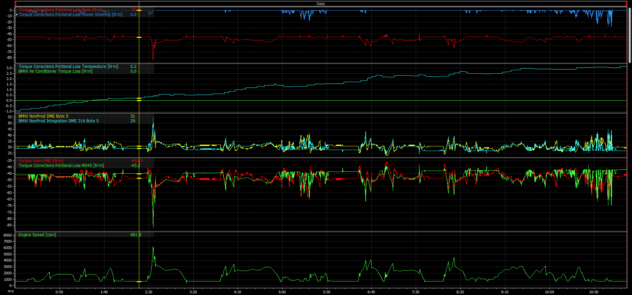Viewport: 632px width, 295px height.
Task: Select BMW Air Conditioner Torque Loss label
Action: [x=55, y=71]
